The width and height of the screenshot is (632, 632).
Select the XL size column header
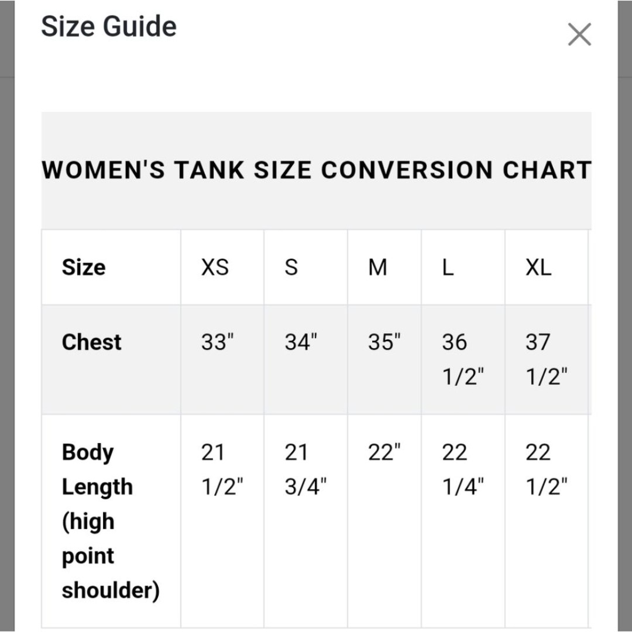(538, 267)
